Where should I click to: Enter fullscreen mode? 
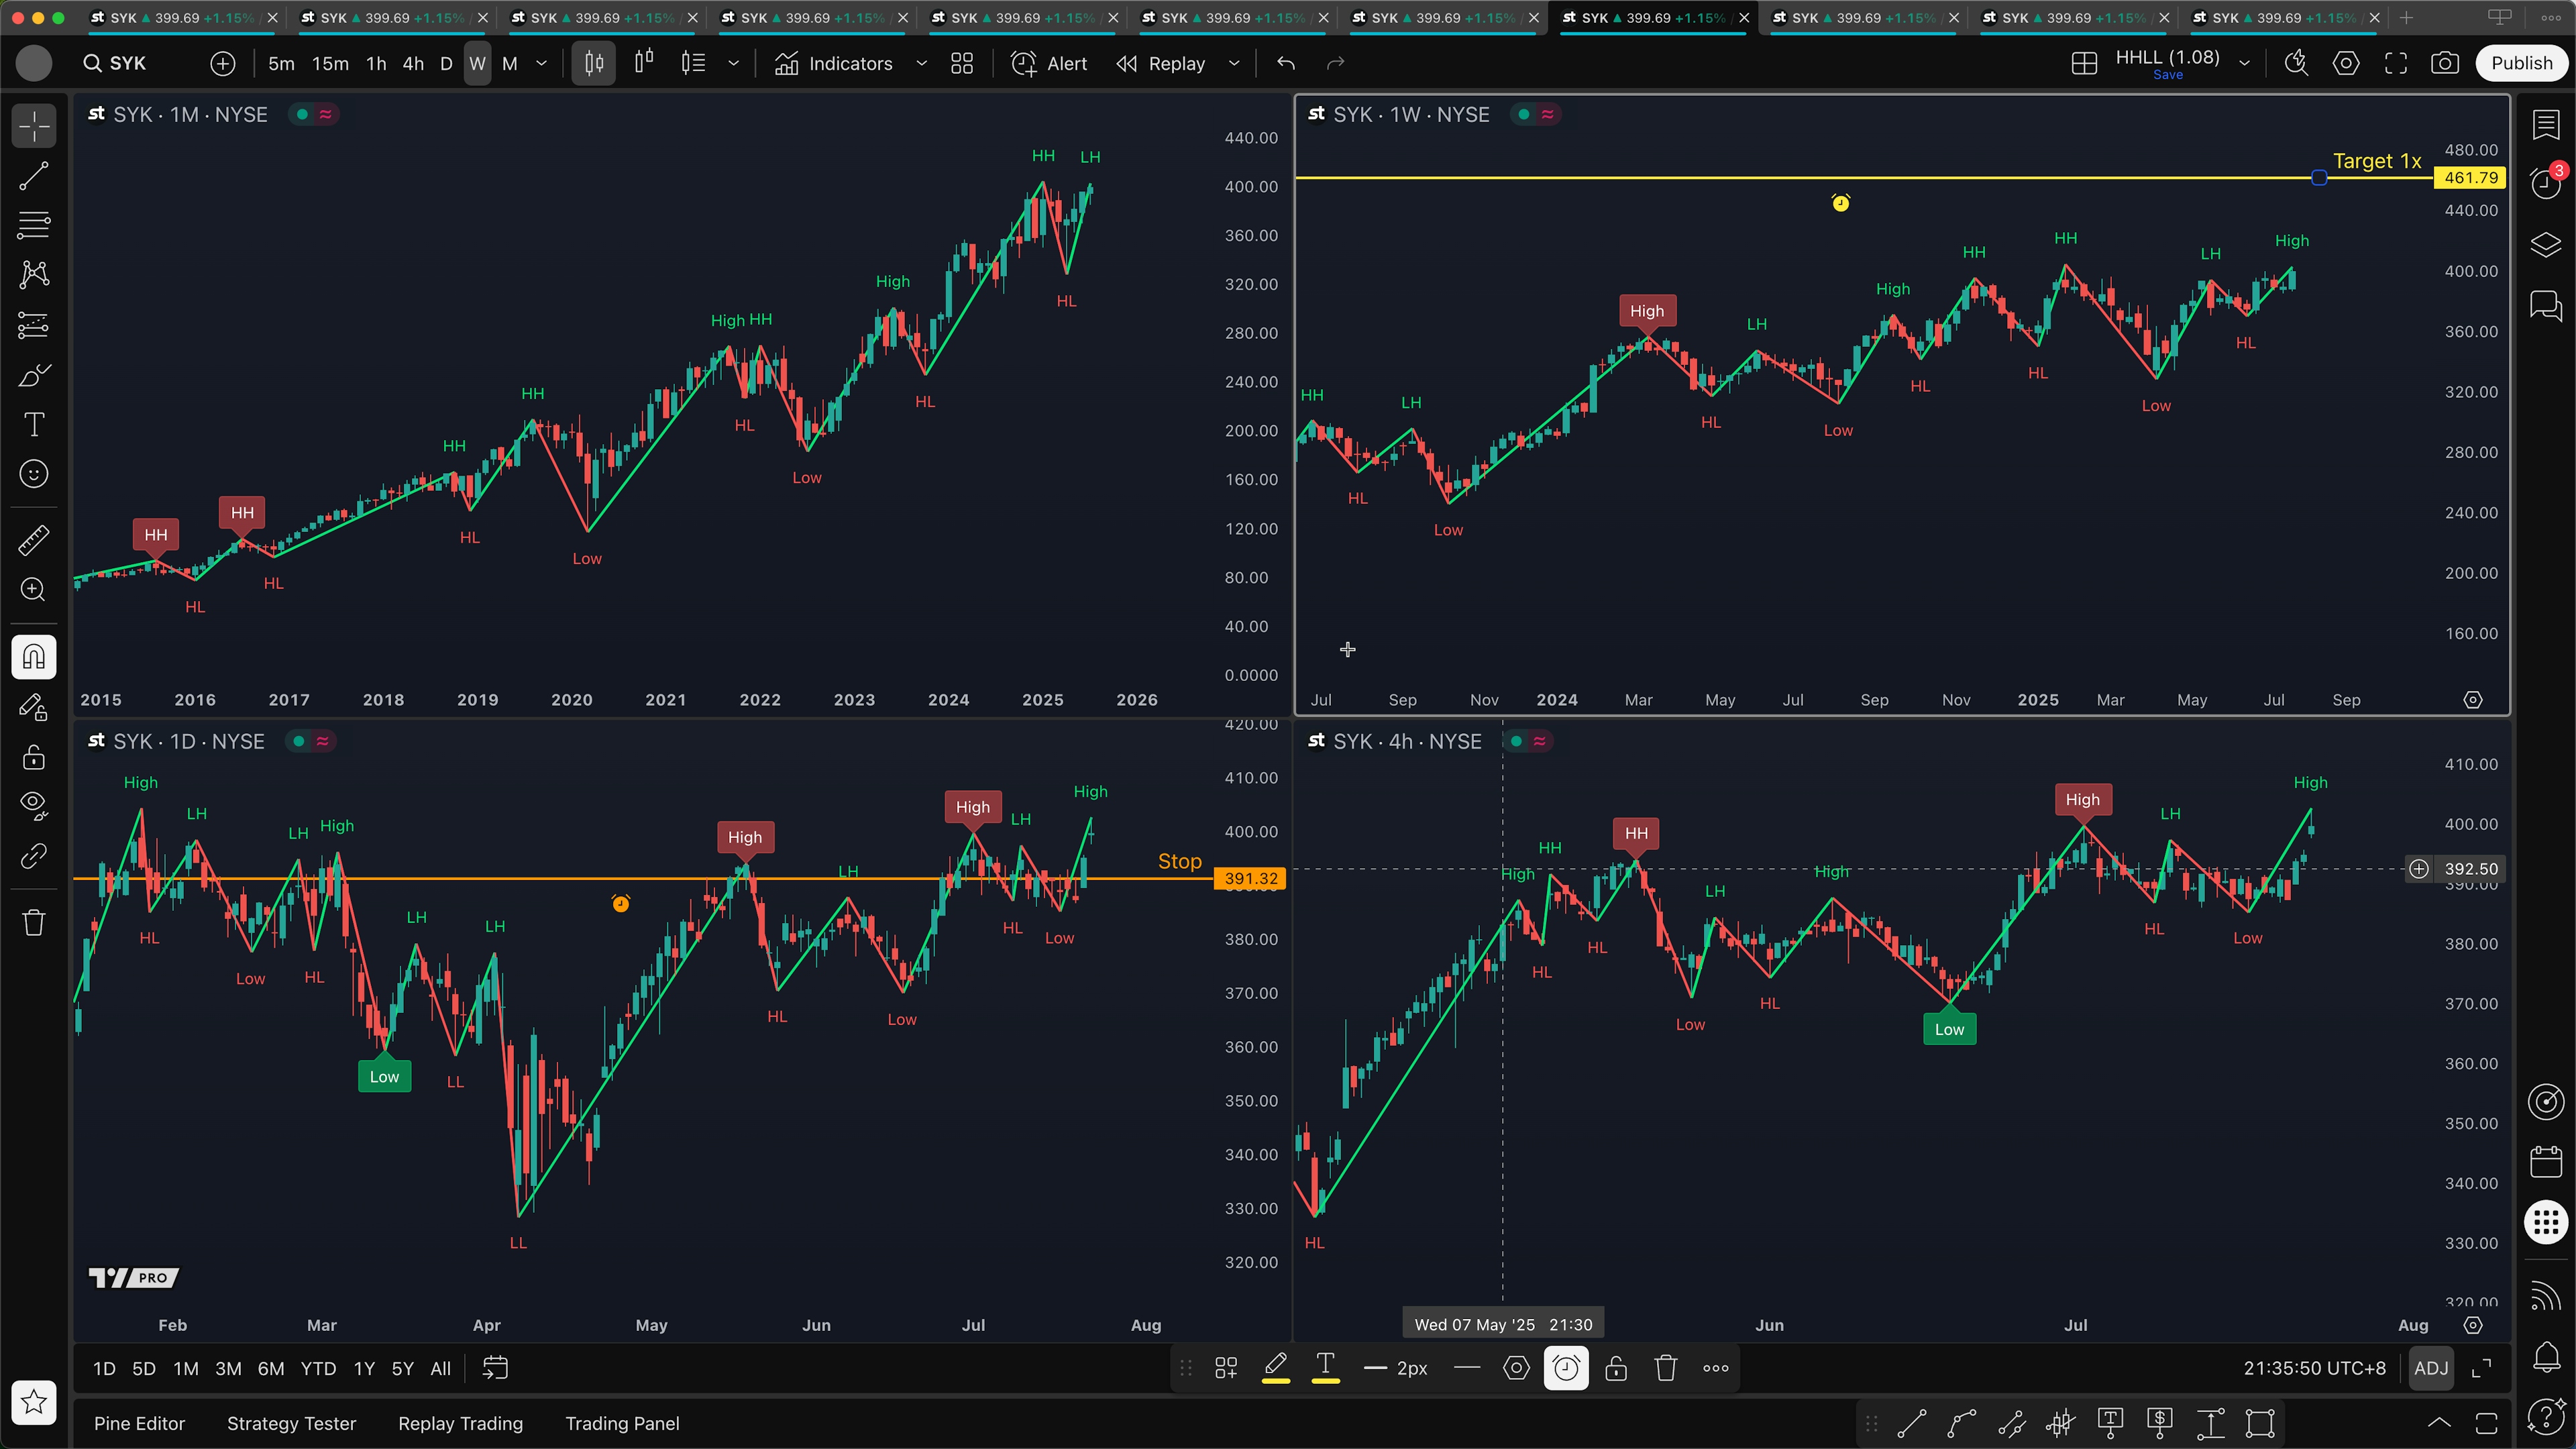point(2396,63)
